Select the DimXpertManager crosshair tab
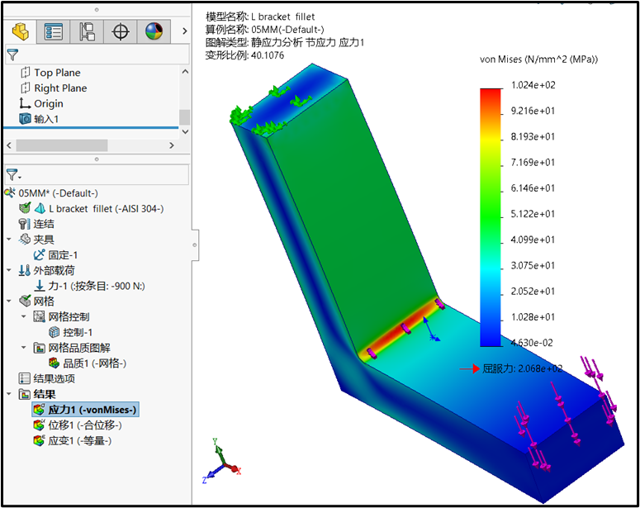This screenshot has height=508, width=640. pos(121,31)
